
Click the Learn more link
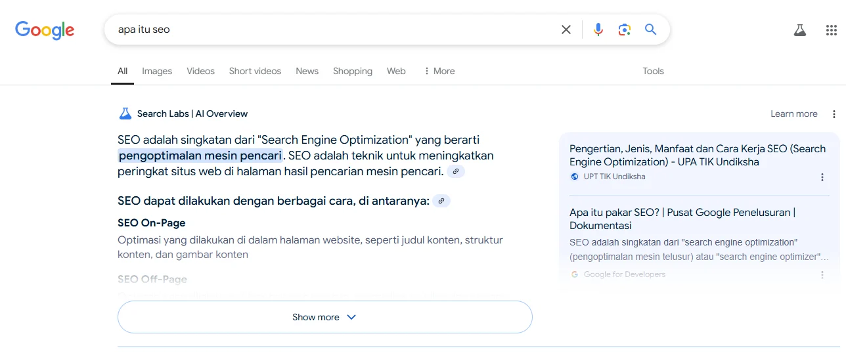[793, 114]
